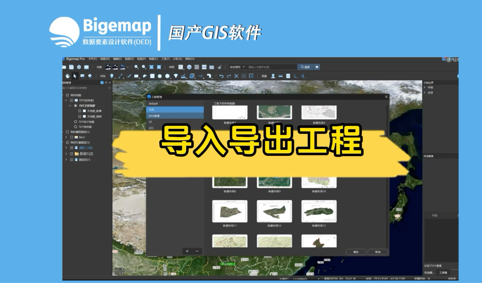Select the 新建布局12 layout thumbnail

274,211
